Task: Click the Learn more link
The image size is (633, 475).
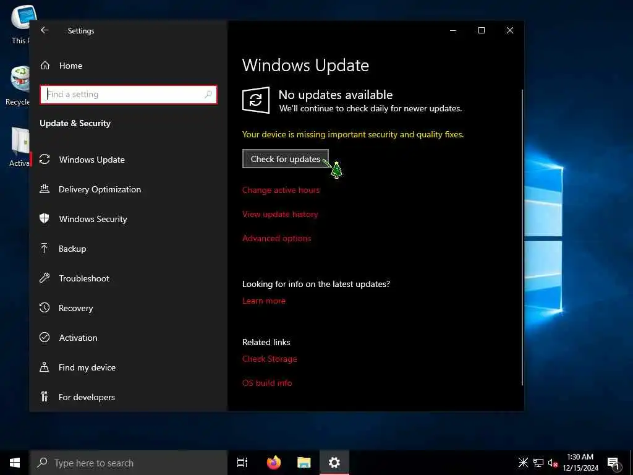Action: coord(263,301)
